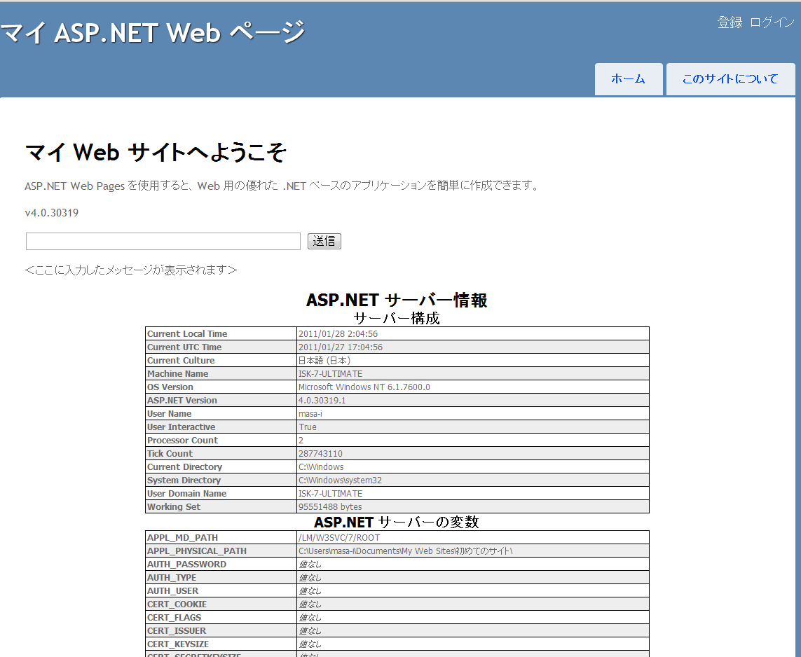
Task: Click the CERT_KEYSIZE label
Action: pyautogui.click(x=178, y=644)
